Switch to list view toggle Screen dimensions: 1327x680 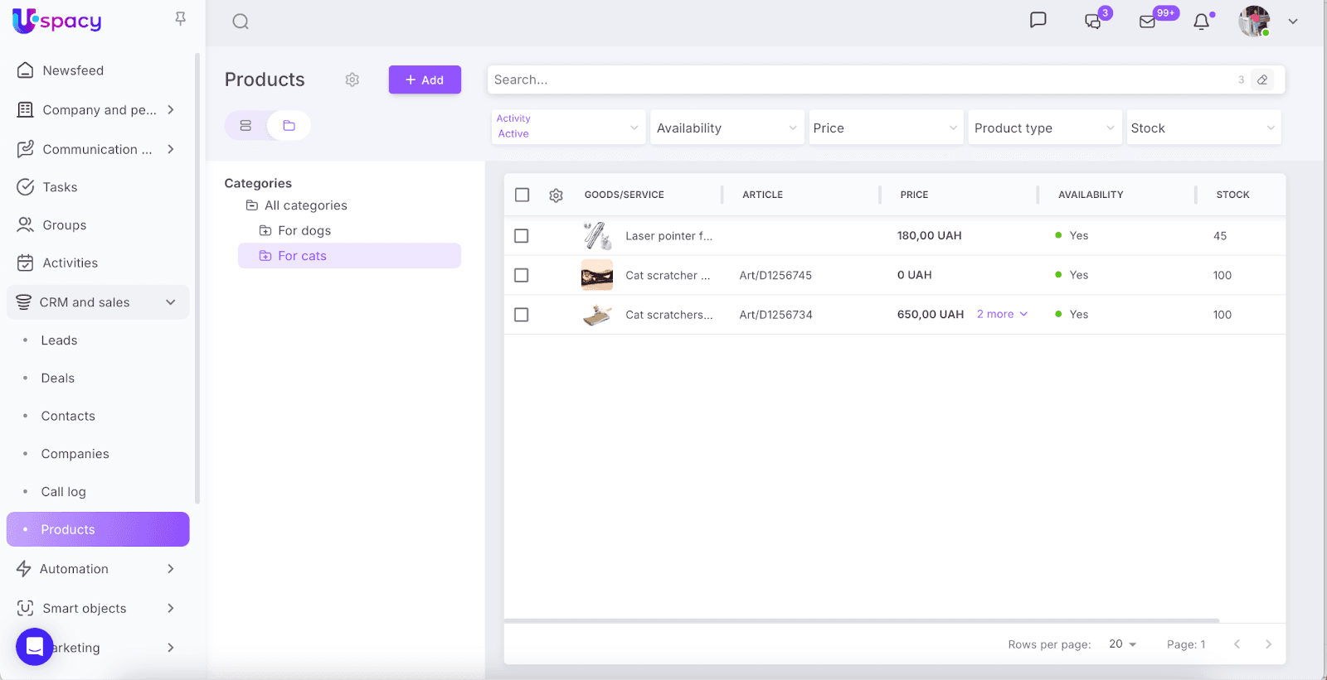[x=245, y=126]
